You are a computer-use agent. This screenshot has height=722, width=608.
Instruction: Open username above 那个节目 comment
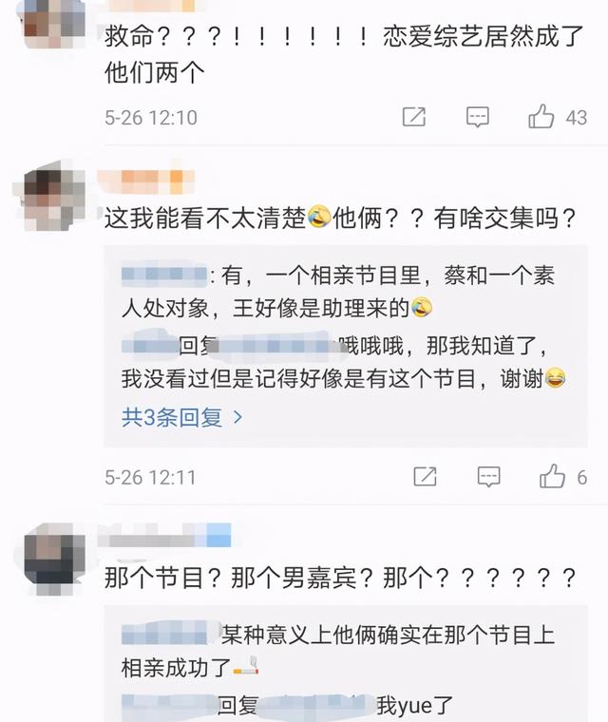tap(164, 536)
